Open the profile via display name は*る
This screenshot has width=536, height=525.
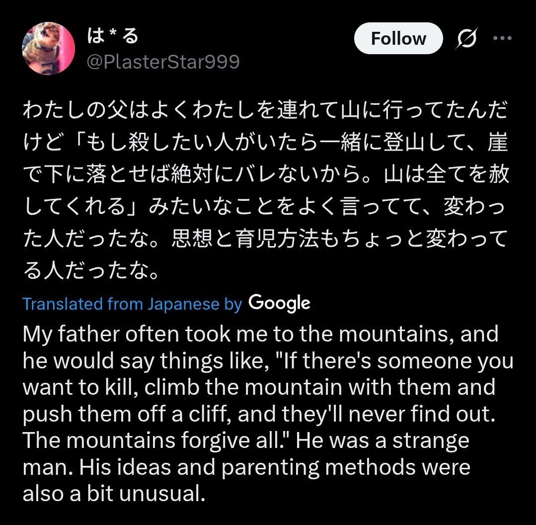pos(113,36)
